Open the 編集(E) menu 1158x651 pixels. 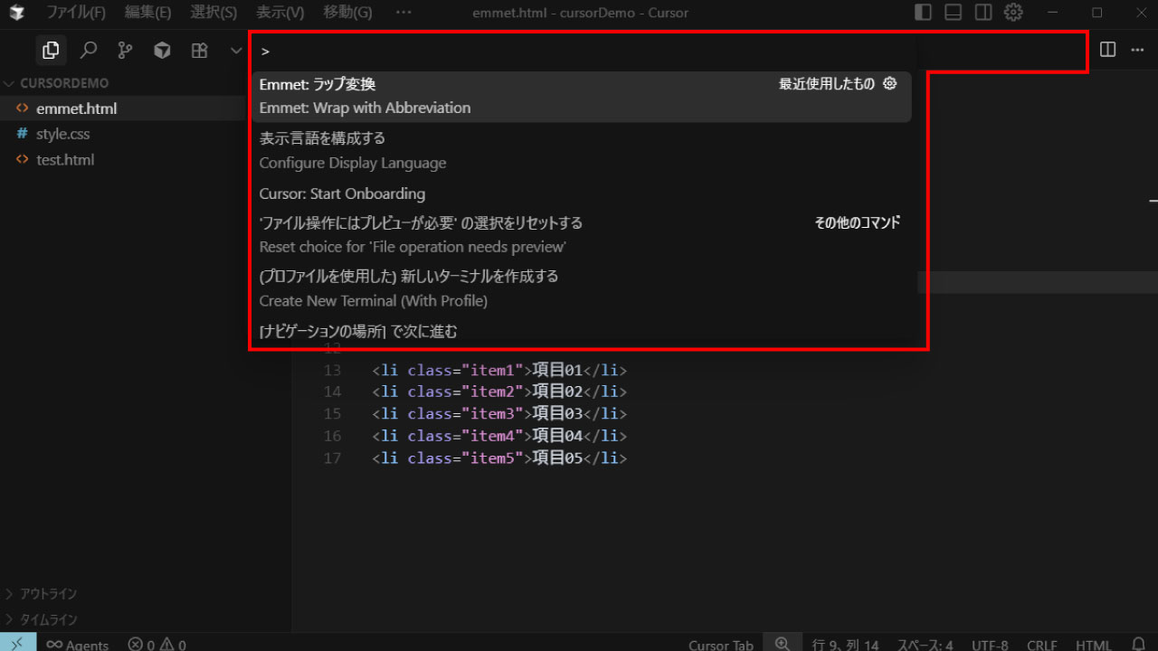coord(147,13)
